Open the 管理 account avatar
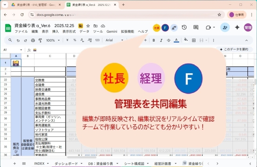Image resolution: width=257 pixels, height=167 pixels. [248, 28]
